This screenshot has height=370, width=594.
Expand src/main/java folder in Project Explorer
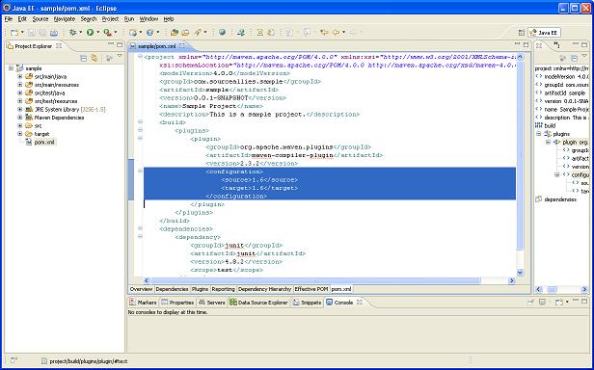(x=19, y=76)
